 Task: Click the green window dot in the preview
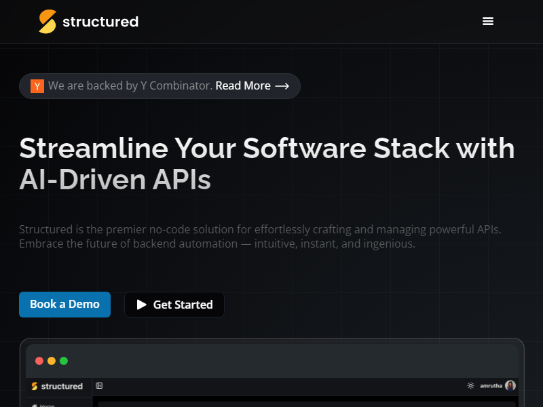[x=64, y=361]
